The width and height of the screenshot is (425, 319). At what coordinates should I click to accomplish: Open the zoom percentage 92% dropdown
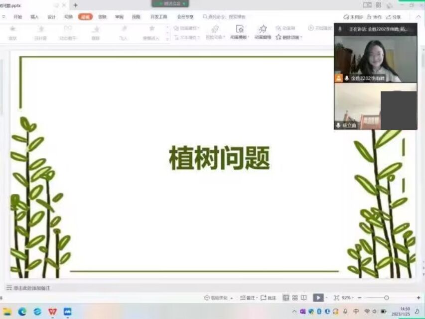pos(347,298)
